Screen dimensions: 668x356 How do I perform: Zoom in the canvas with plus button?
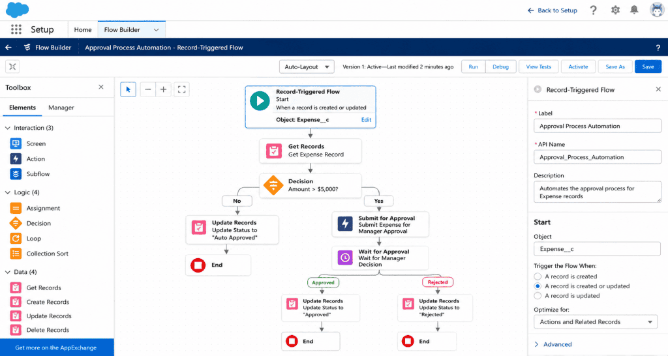pyautogui.click(x=163, y=89)
